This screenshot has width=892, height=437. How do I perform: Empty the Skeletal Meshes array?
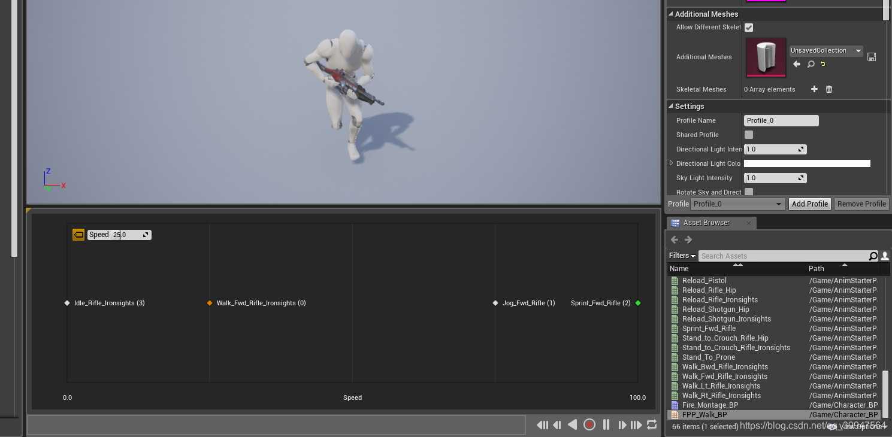tap(829, 89)
